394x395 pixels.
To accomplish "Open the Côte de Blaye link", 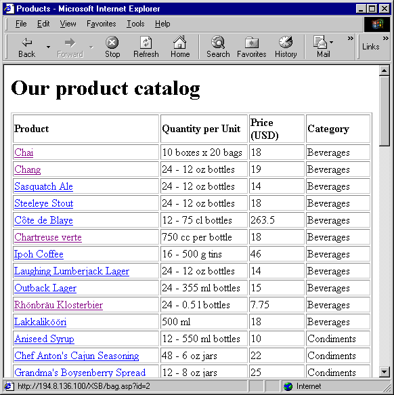I will point(43,220).
